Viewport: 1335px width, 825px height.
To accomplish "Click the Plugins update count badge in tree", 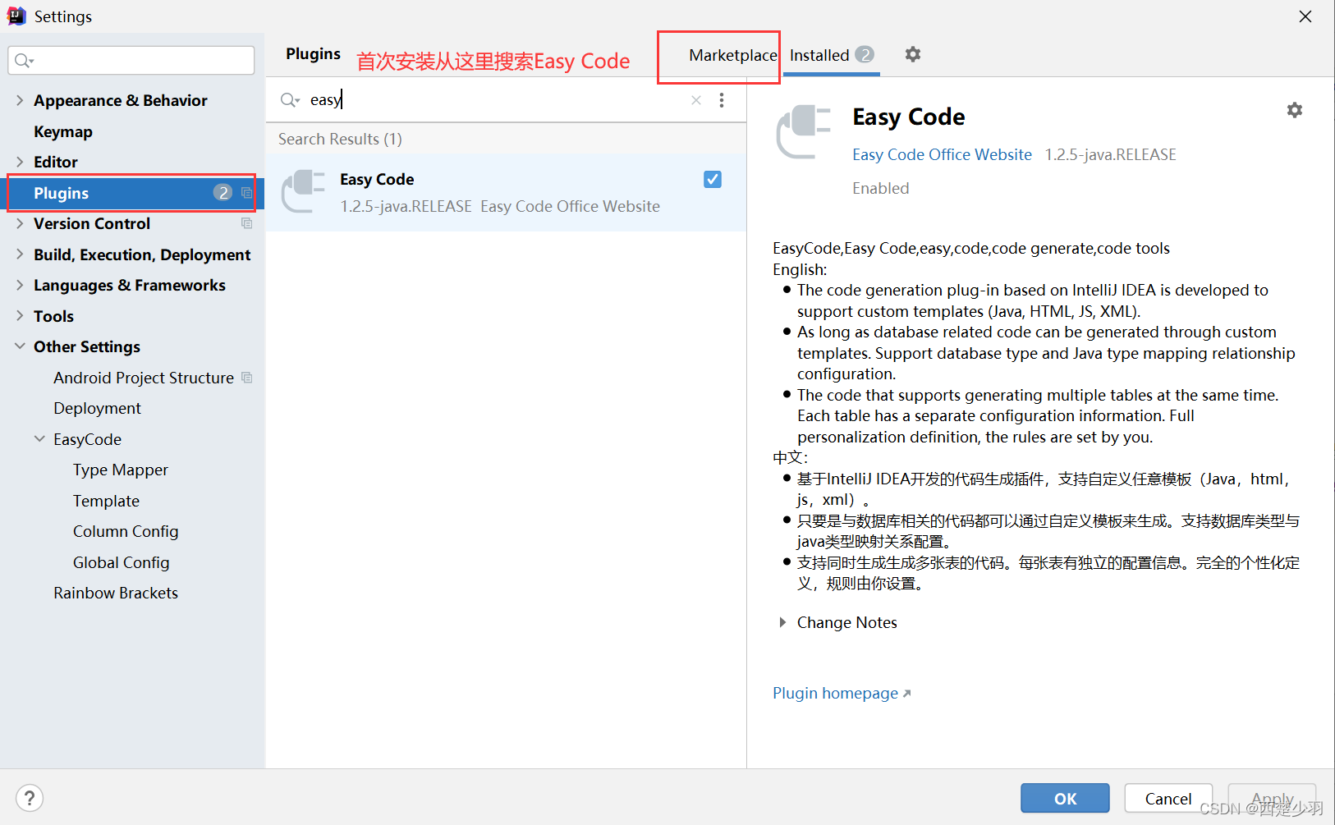I will click(x=222, y=192).
